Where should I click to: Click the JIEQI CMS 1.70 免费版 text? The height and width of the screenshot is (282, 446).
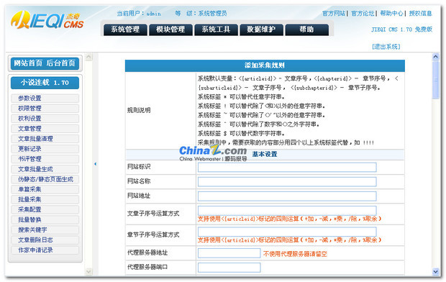[x=401, y=29]
